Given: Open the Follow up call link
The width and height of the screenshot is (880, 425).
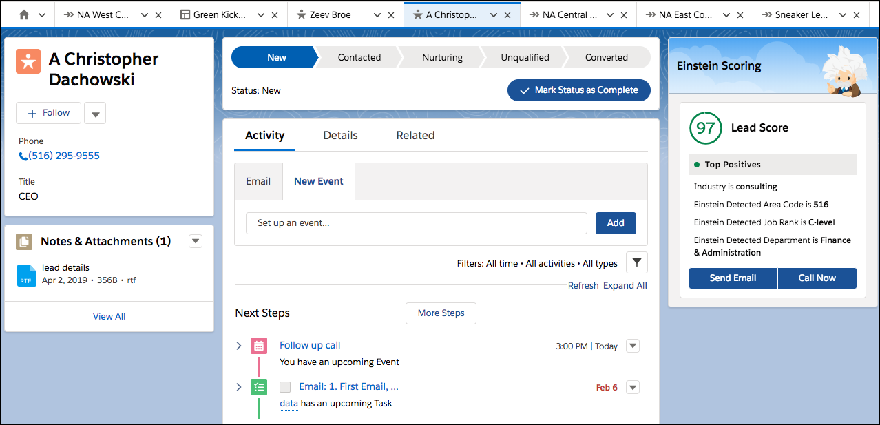Looking at the screenshot, I should (310, 346).
